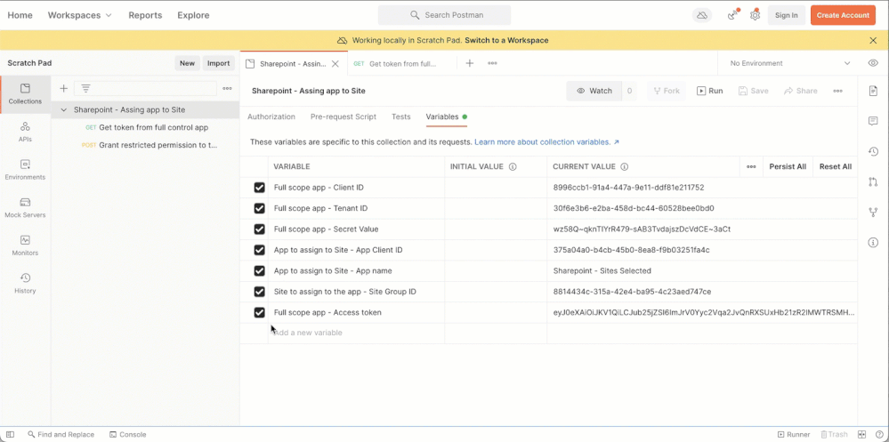The height and width of the screenshot is (442, 889).
Task: Open the collection header three-dot menu
Action: pos(837,91)
